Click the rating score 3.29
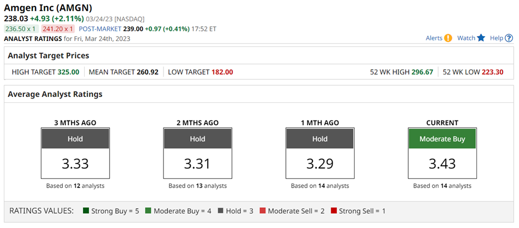This screenshot has width=519, height=228. (320, 164)
